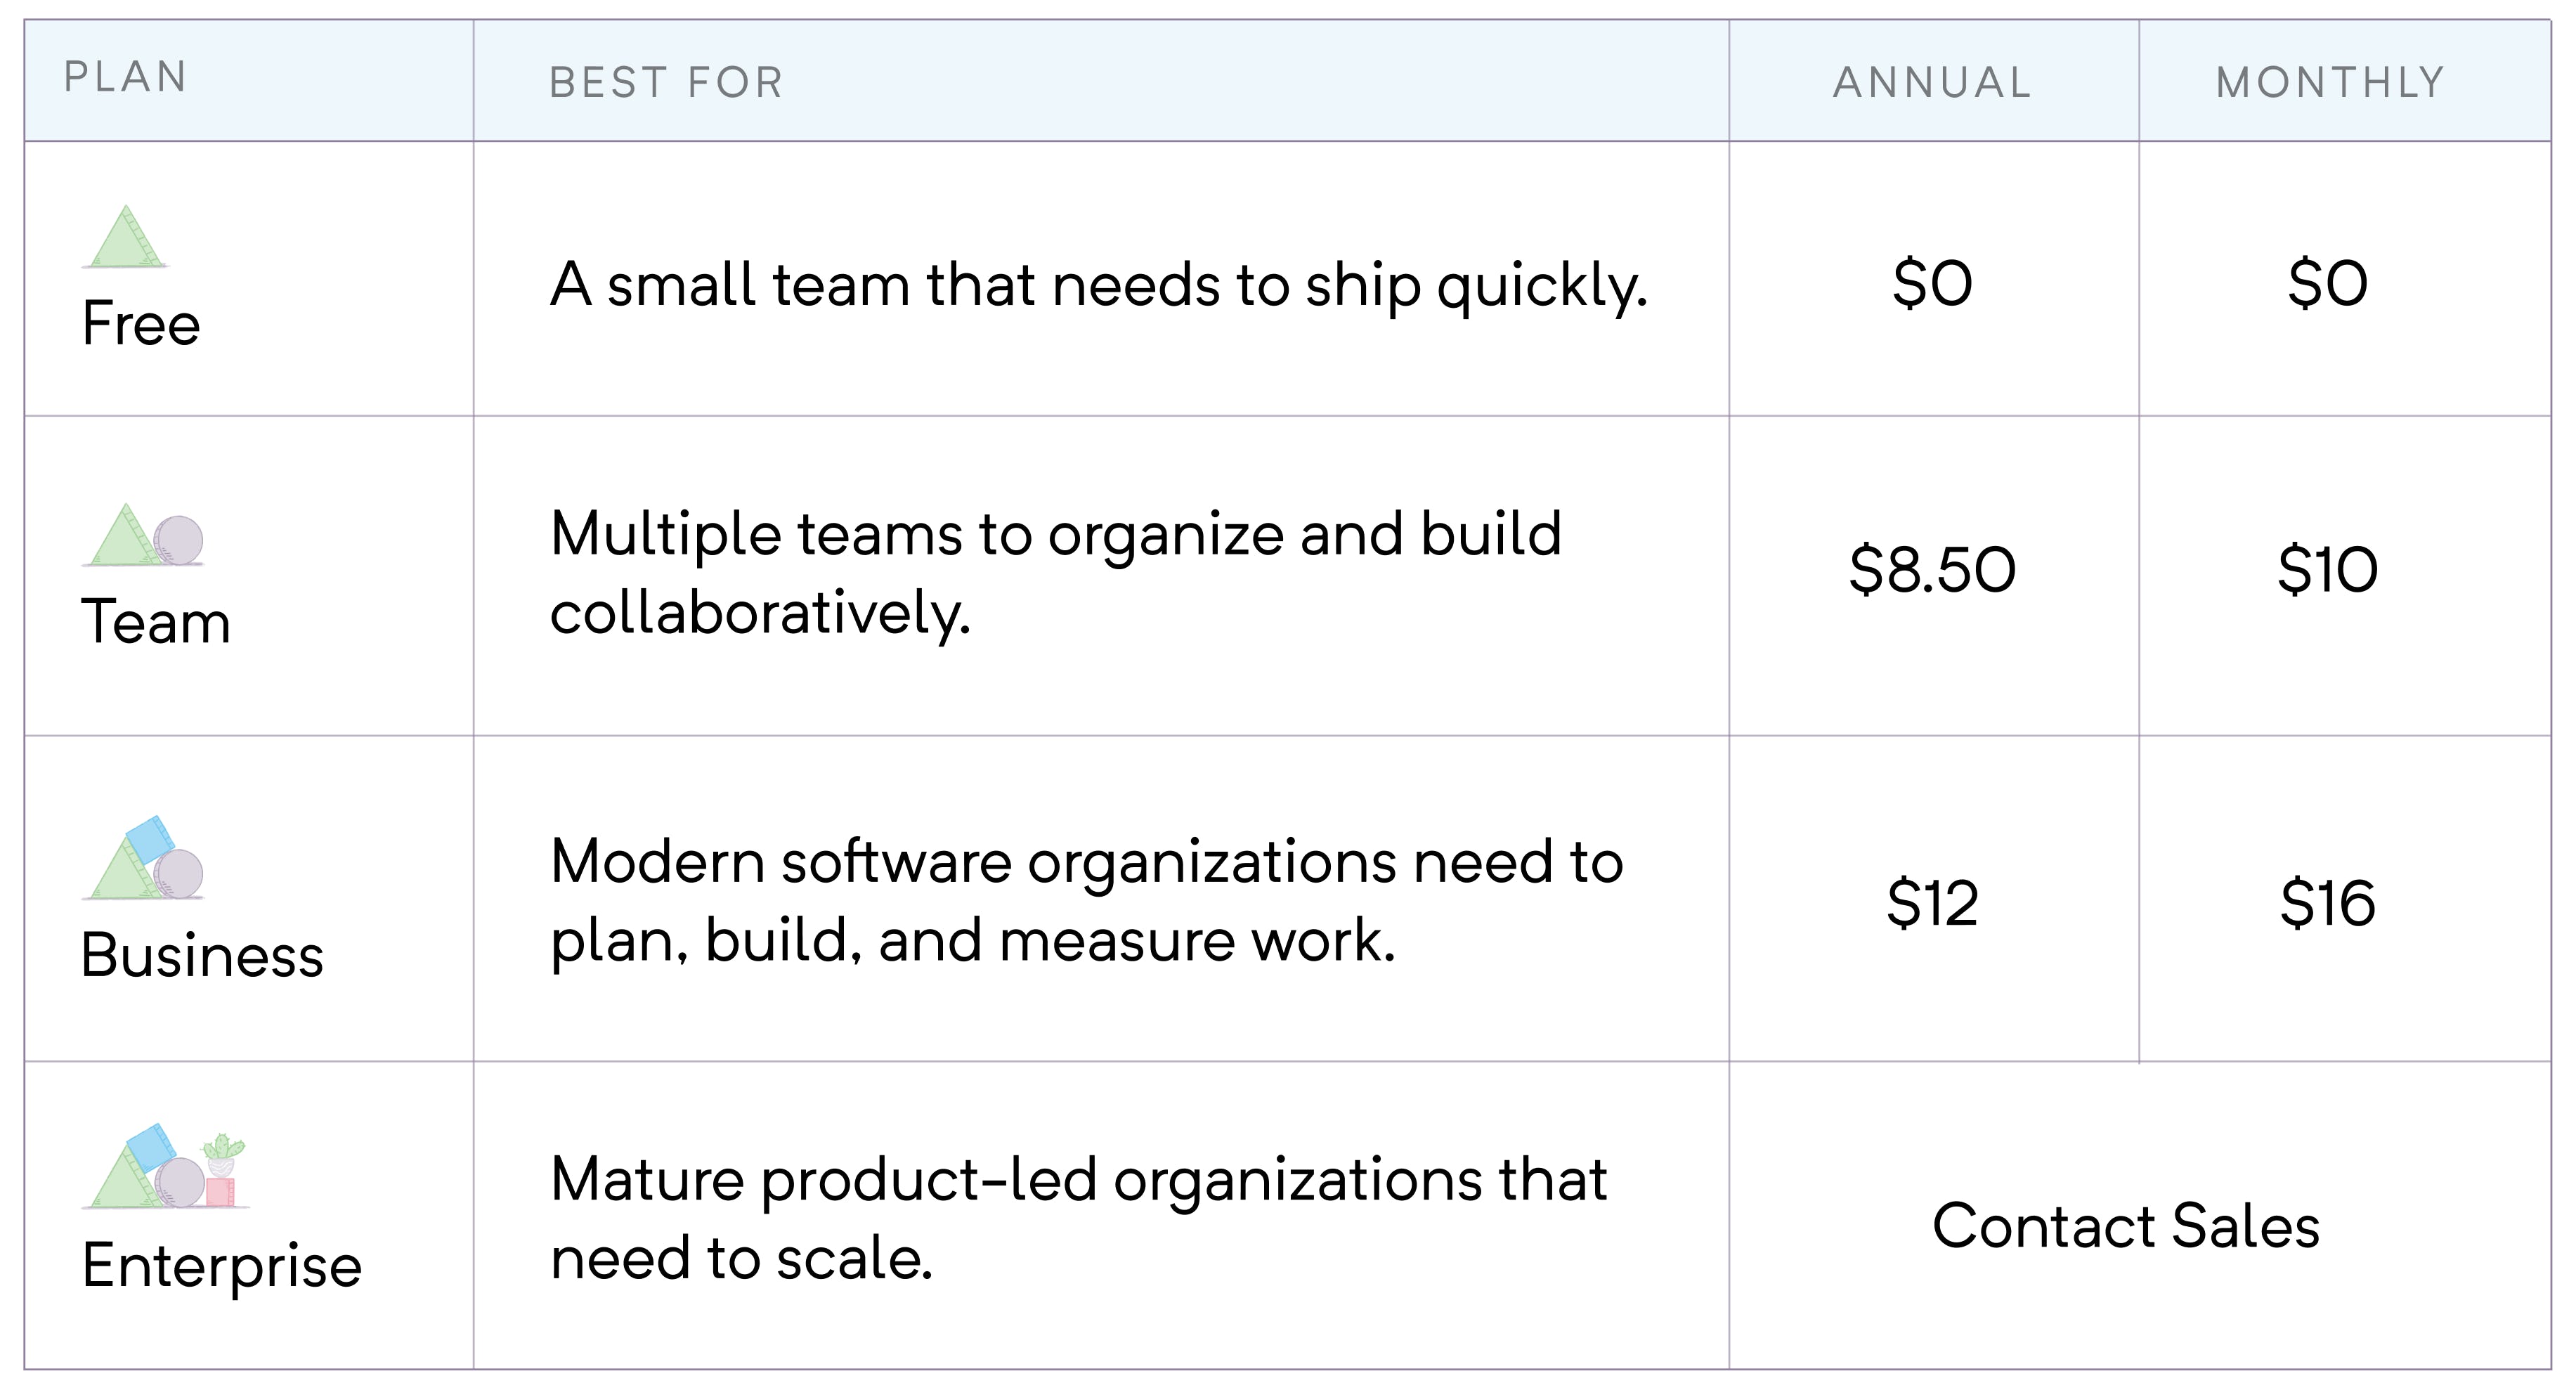Select the PLAN column header
This screenshot has height=1390, width=2576.
pyautogui.click(x=126, y=78)
